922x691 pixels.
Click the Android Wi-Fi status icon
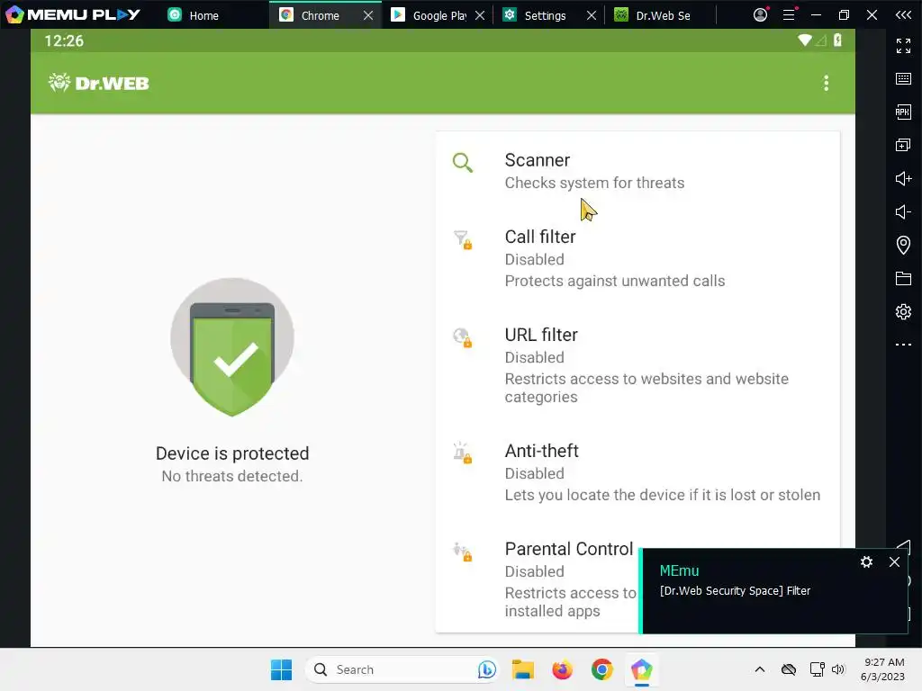click(x=804, y=40)
